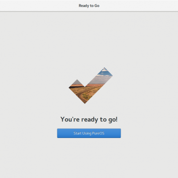Viewport: 178px width, 178px height.
Task: Click the You're ready to go! heading
Action: pyautogui.click(x=89, y=119)
